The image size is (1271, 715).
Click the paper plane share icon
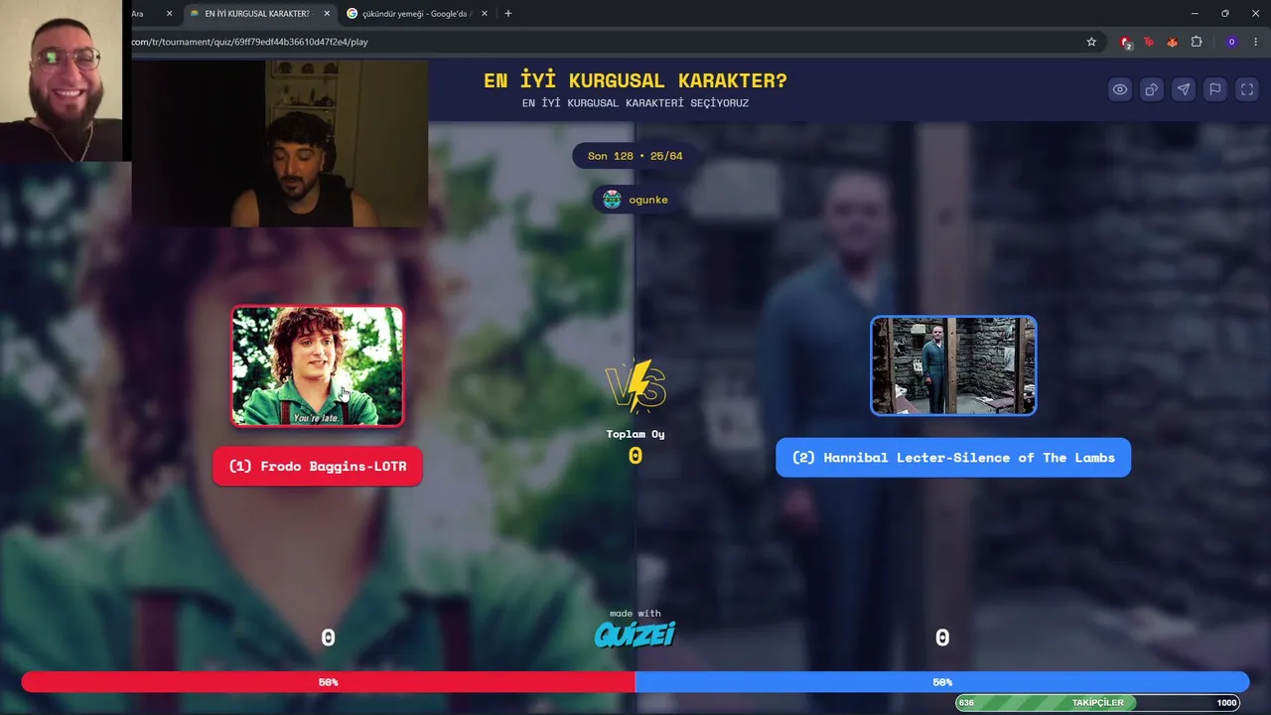(x=1184, y=89)
